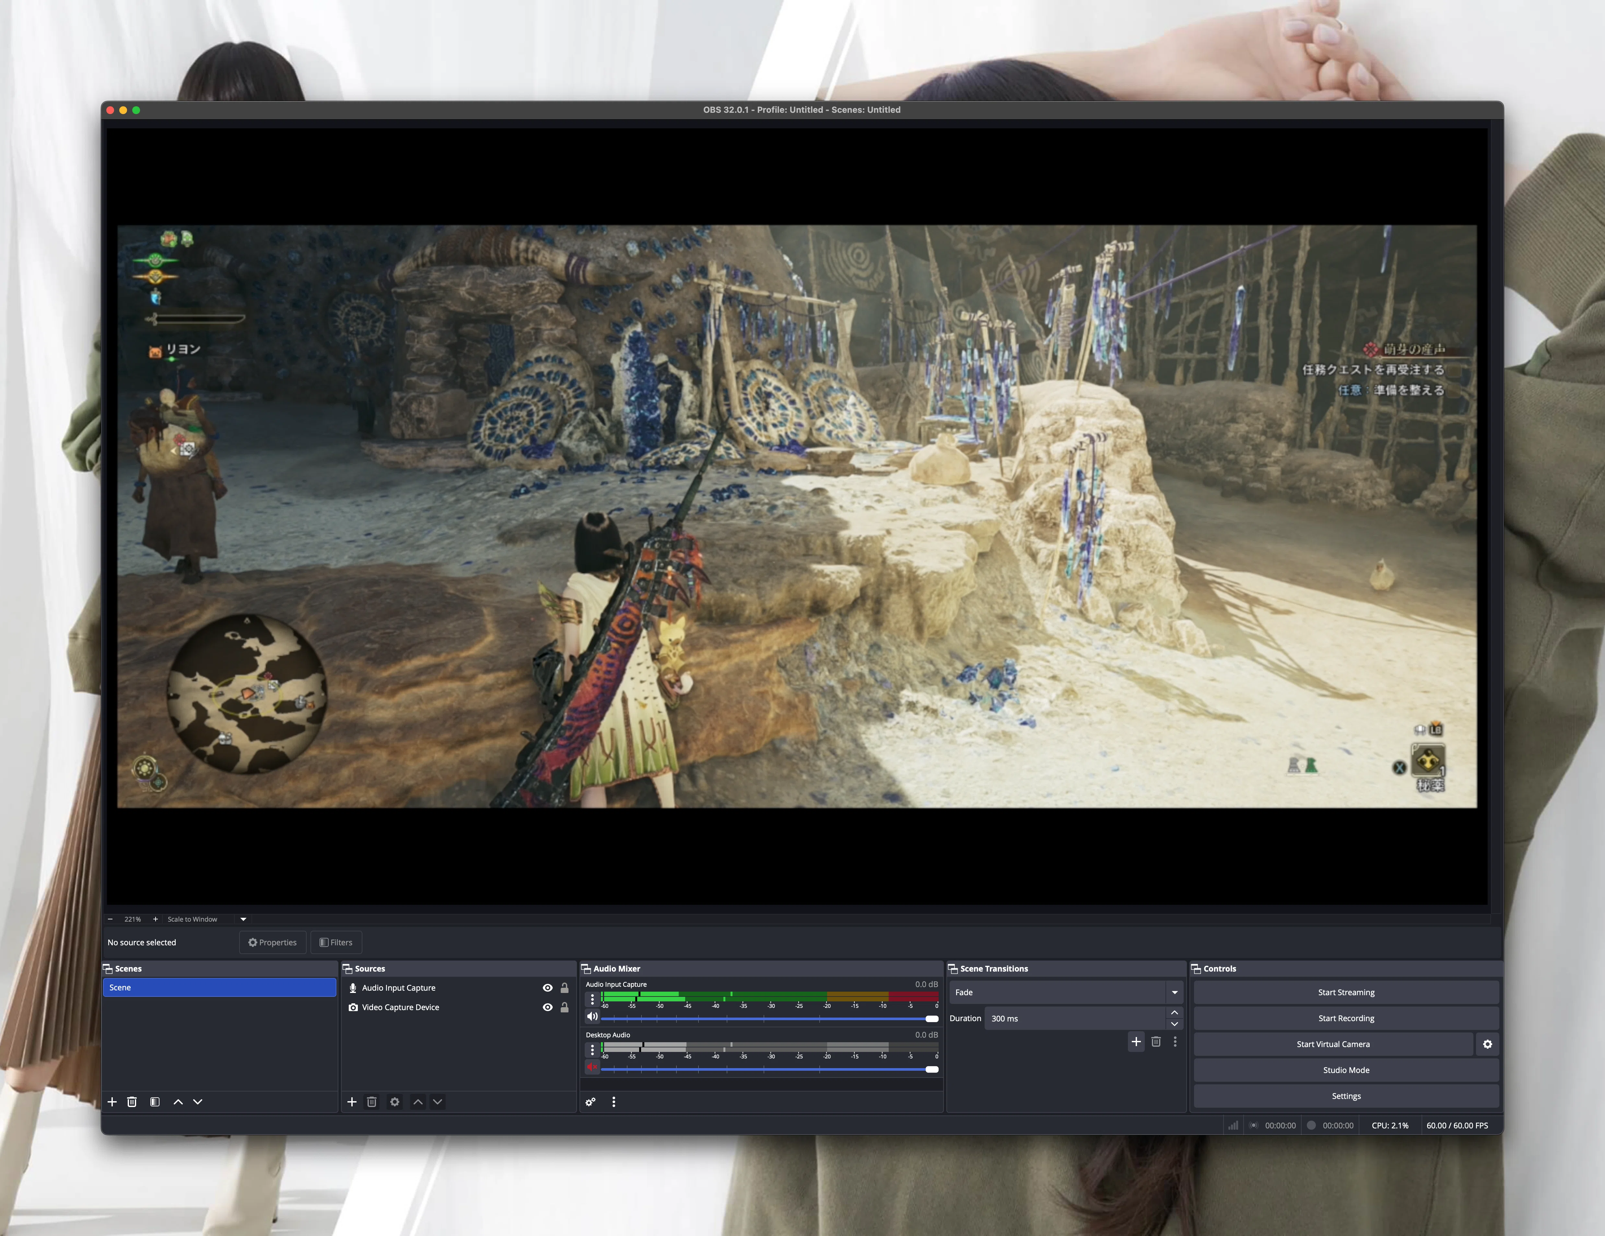Select Audio Input Capture source row
The height and width of the screenshot is (1236, 1605).
(458, 988)
